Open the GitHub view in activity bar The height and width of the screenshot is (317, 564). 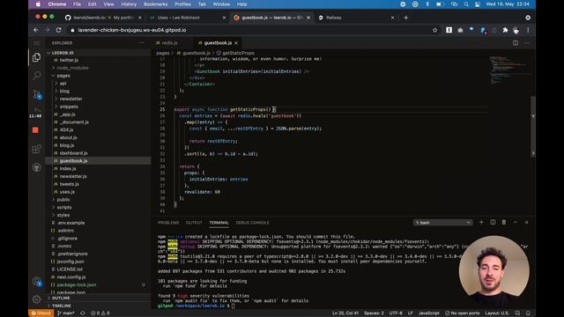[36, 167]
